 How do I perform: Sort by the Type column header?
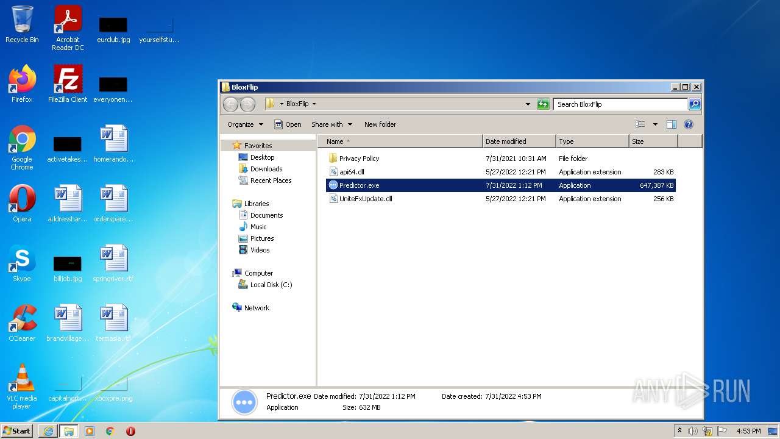pyautogui.click(x=592, y=141)
